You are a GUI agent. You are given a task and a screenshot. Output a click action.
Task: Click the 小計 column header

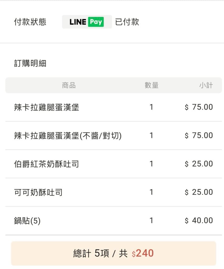click(x=206, y=85)
